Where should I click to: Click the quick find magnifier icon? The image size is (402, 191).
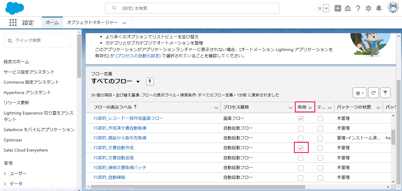click(10, 41)
